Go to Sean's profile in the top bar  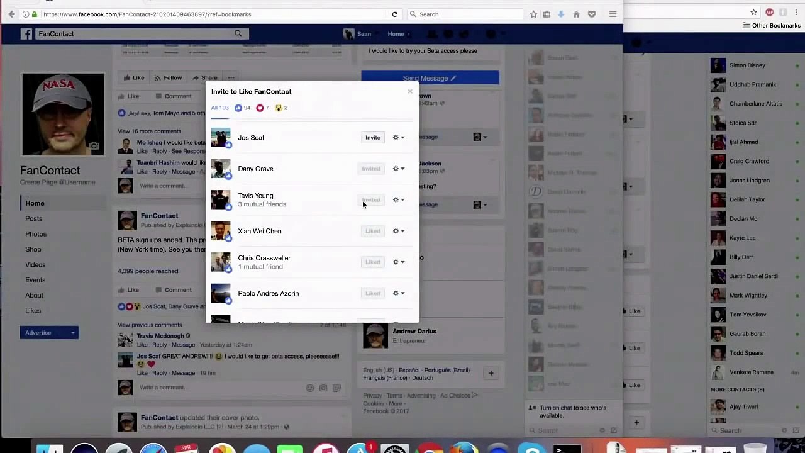click(358, 34)
